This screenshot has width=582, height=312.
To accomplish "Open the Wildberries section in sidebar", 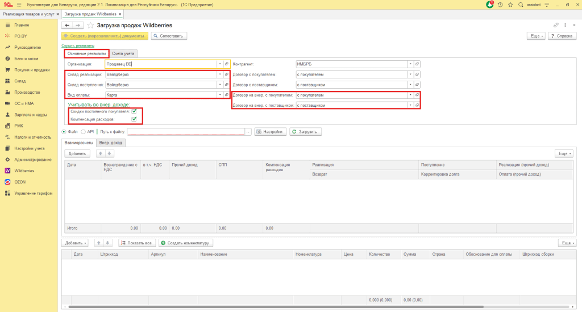I will coord(24,170).
